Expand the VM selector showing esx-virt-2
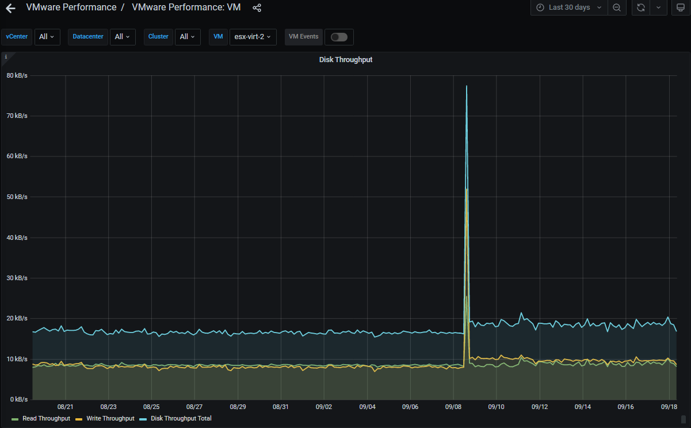 coord(253,36)
